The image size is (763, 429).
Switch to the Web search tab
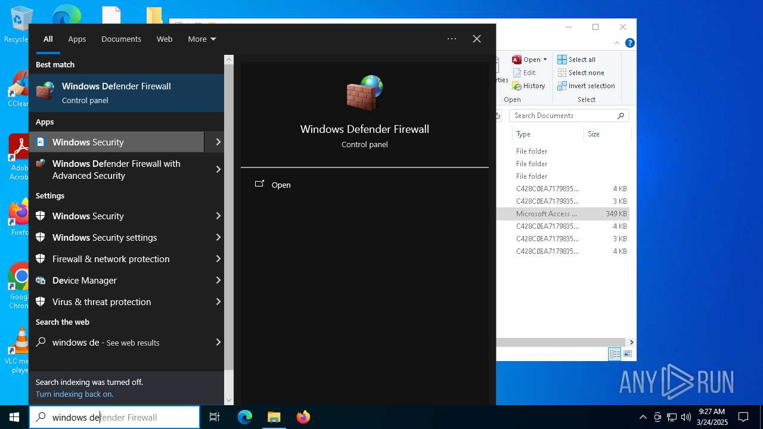[165, 39]
